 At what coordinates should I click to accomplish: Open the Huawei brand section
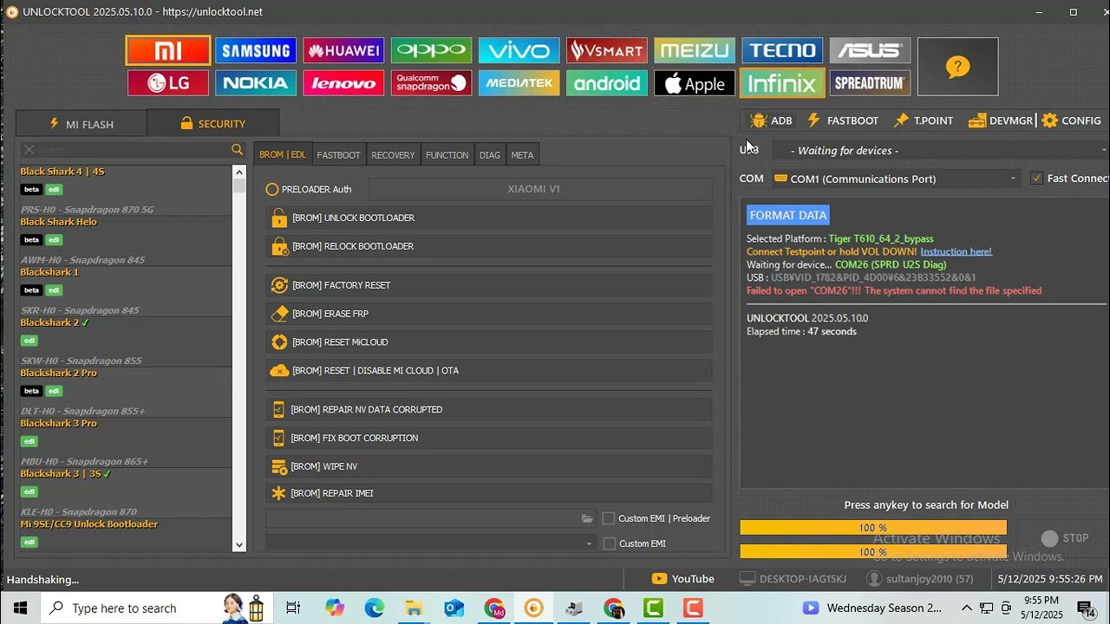tap(343, 50)
